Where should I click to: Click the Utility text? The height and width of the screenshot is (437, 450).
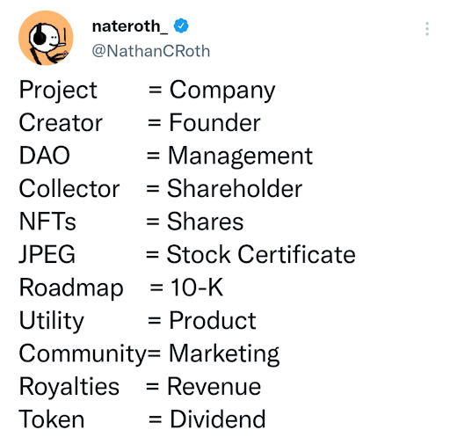52,321
